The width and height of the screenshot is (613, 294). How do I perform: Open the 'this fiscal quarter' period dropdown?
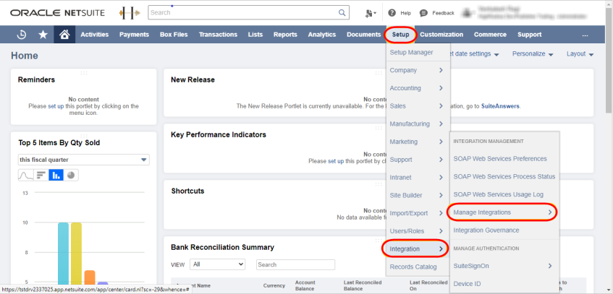[x=83, y=160]
